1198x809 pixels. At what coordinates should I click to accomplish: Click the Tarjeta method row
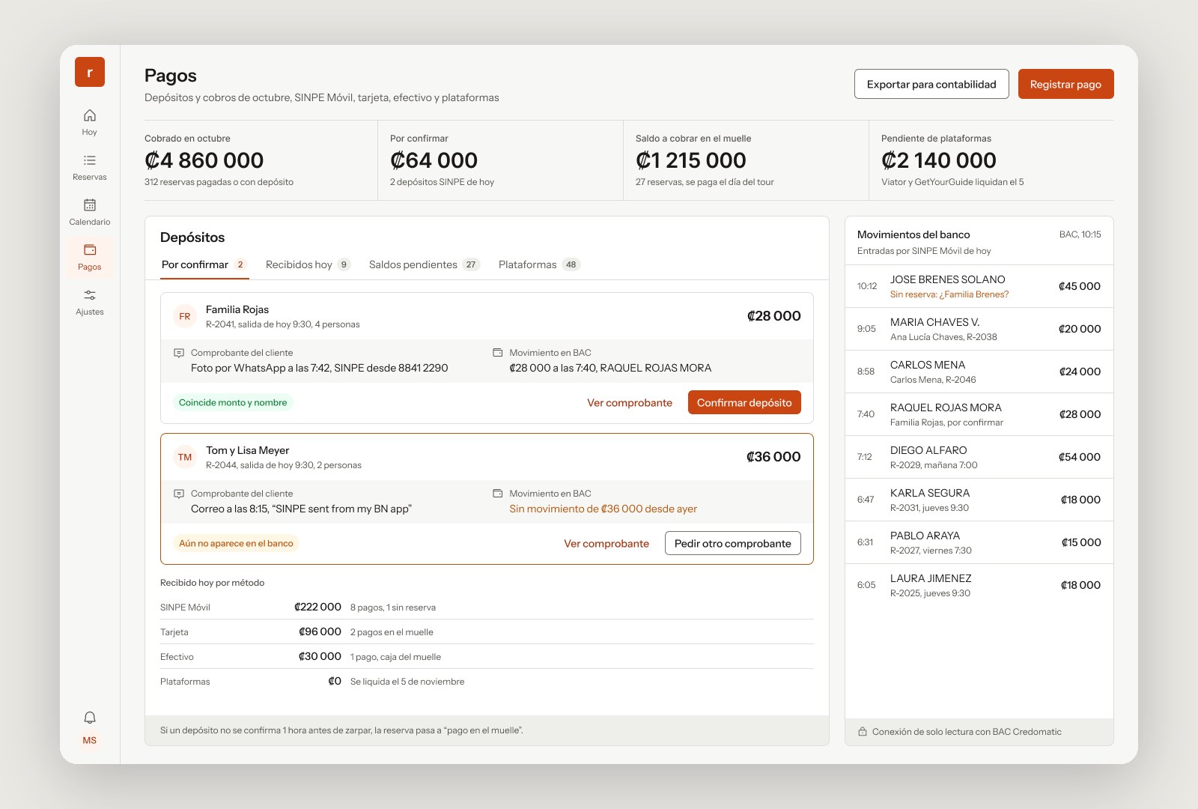[x=487, y=631]
